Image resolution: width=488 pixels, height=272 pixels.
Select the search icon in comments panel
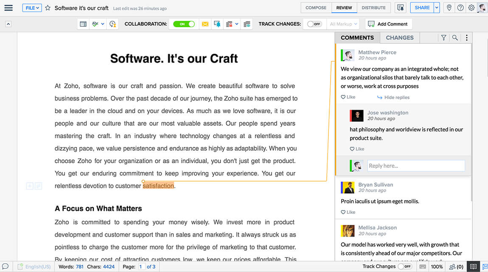point(455,38)
